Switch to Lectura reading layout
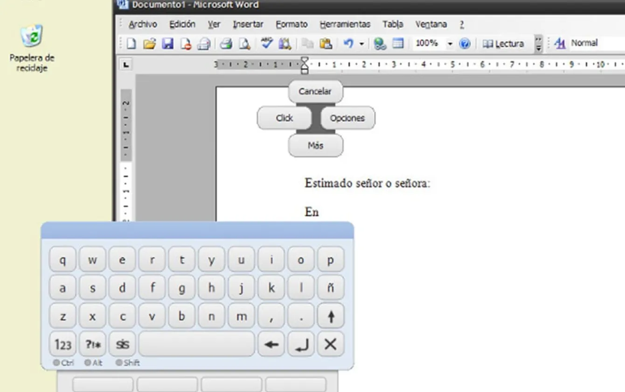 tap(503, 44)
